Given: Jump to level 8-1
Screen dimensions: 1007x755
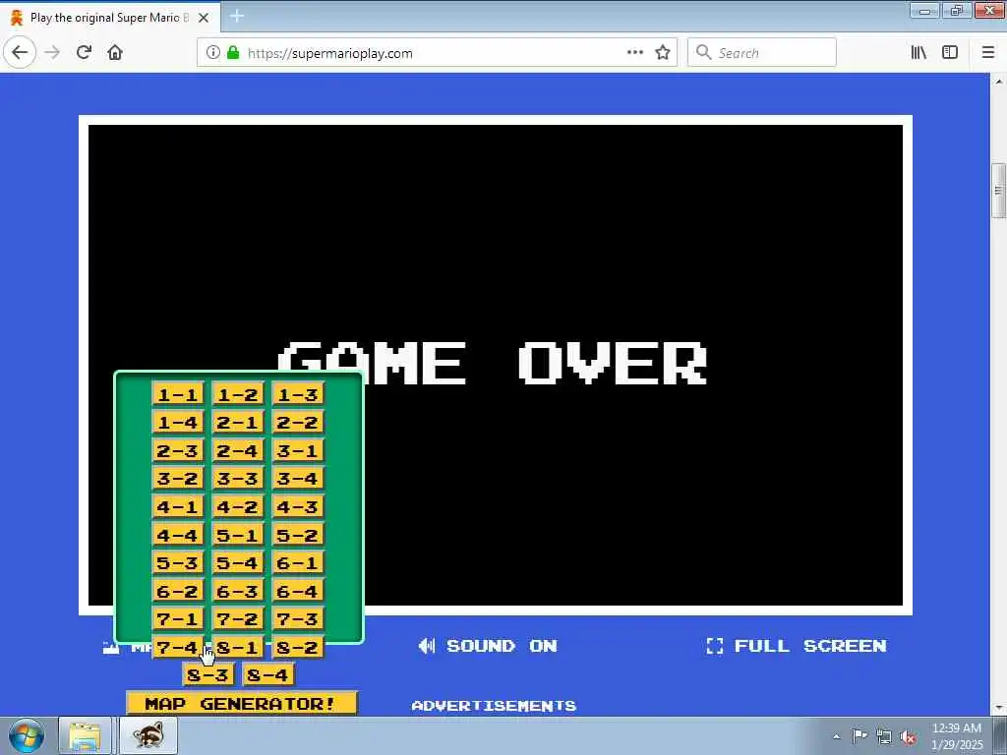Looking at the screenshot, I should pyautogui.click(x=238, y=647).
